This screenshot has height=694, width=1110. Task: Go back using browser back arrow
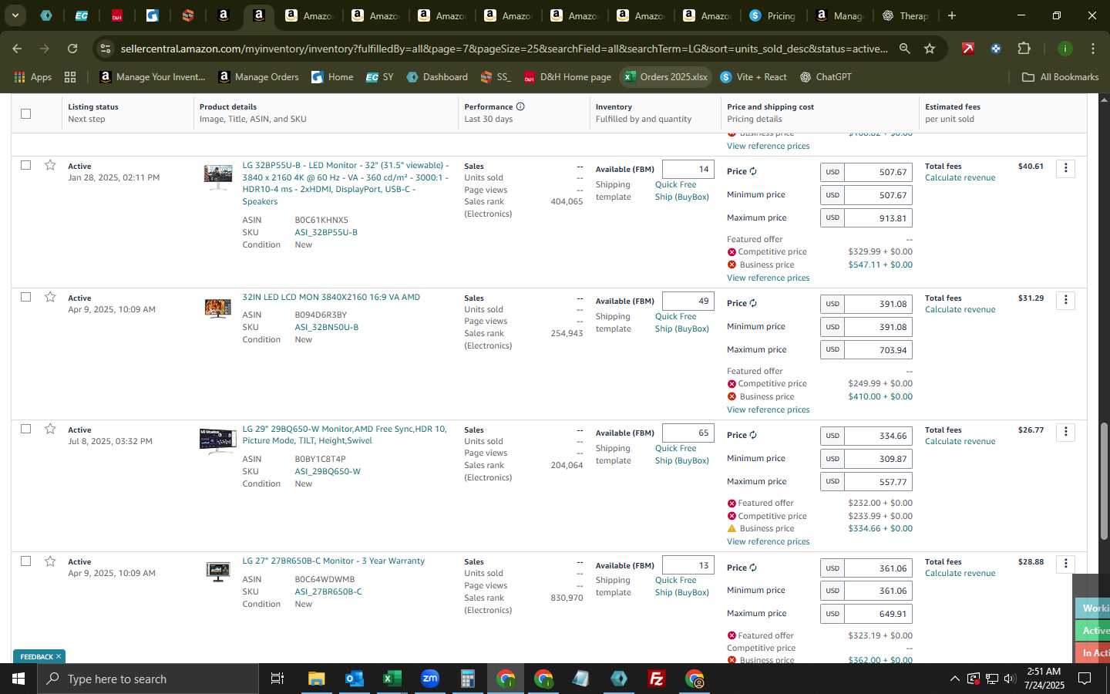tap(17, 49)
